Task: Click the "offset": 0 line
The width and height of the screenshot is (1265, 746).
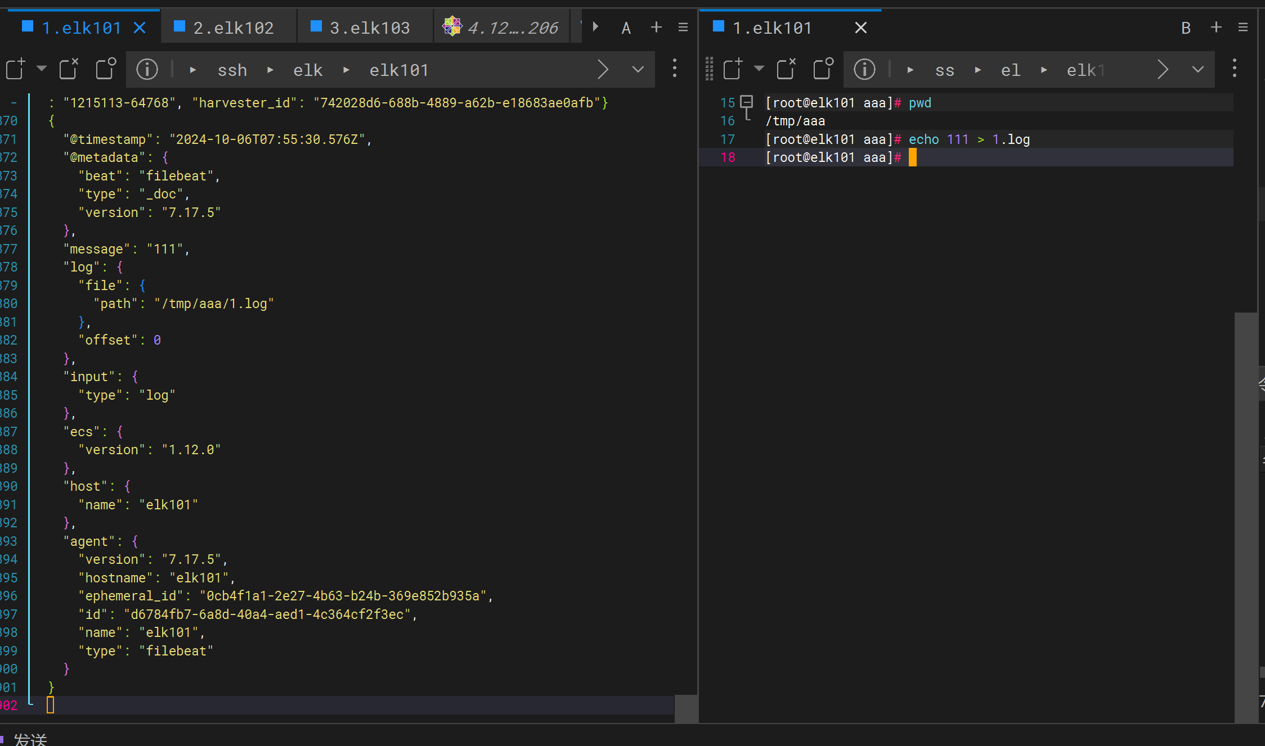Action: (x=119, y=340)
